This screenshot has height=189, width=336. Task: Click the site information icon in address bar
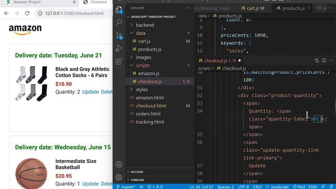click(x=40, y=13)
